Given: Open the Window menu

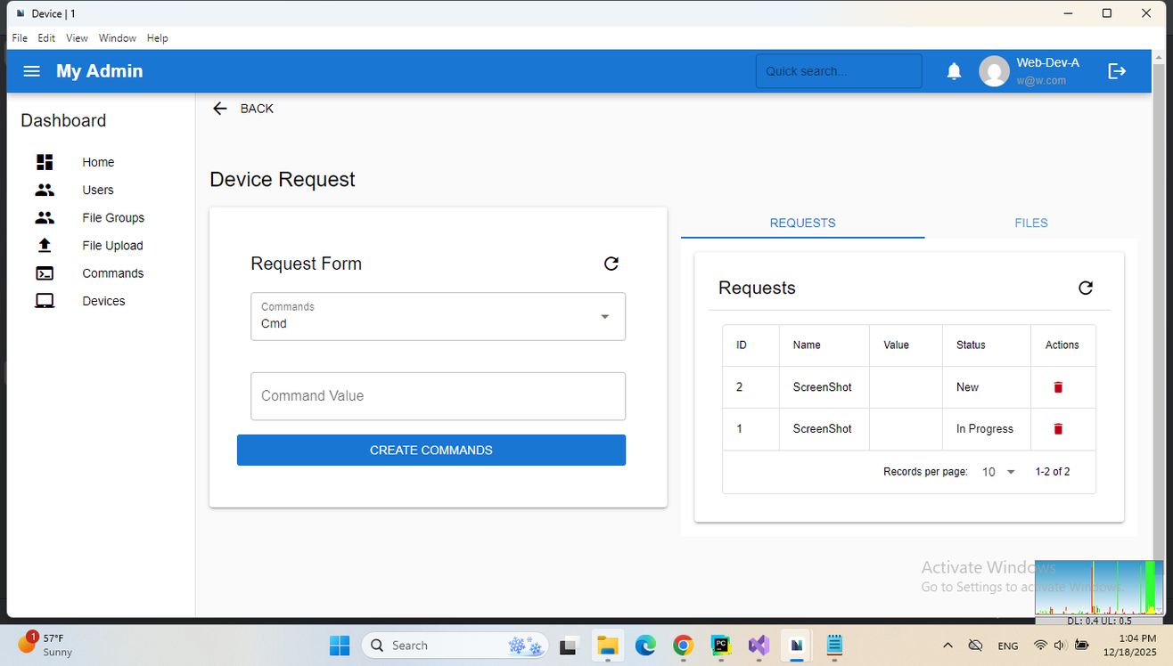Looking at the screenshot, I should pos(117,38).
